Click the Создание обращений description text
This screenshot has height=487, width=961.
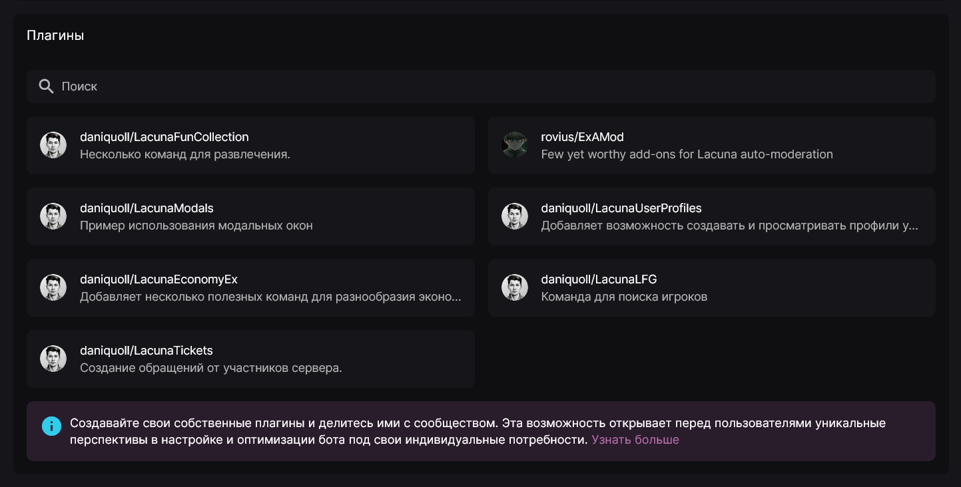click(211, 368)
